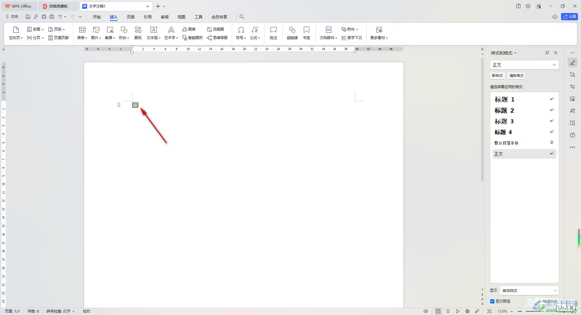Click the zoom slider handle in status bar
Image resolution: width=581 pixels, height=315 pixels.
click(543, 311)
